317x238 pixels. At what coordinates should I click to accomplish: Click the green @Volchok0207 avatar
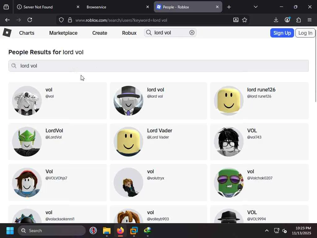229,183
